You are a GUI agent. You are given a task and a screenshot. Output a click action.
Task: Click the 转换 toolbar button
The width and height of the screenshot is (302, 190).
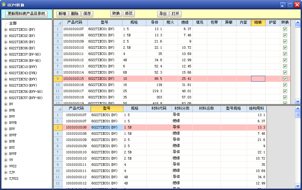pyautogui.click(x=116, y=13)
